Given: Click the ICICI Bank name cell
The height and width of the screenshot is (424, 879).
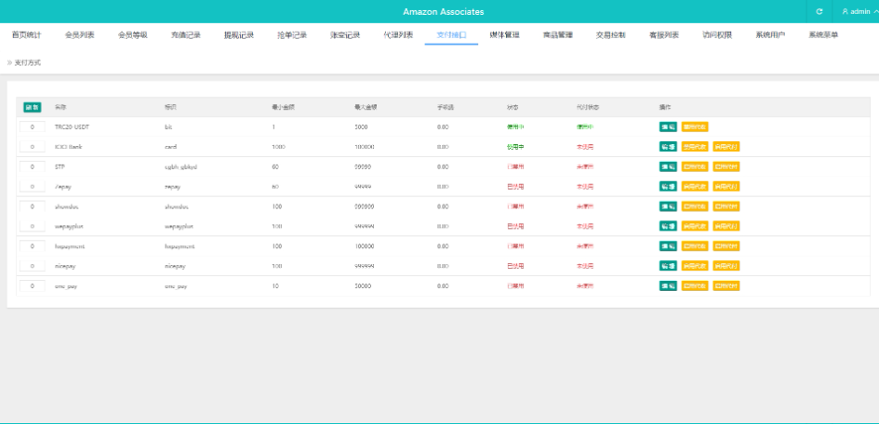Looking at the screenshot, I should [69, 147].
